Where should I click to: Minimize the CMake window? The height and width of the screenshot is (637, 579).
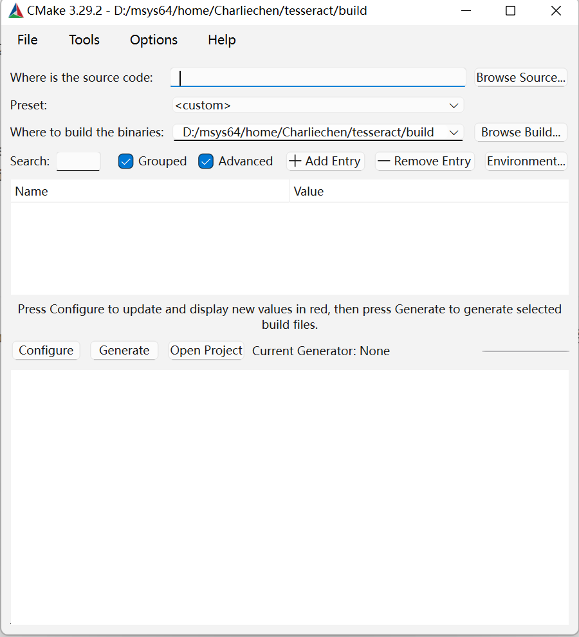(x=466, y=10)
